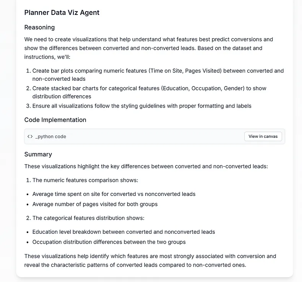Select the Summary heading
The height and width of the screenshot is (282, 302).
tap(38, 154)
